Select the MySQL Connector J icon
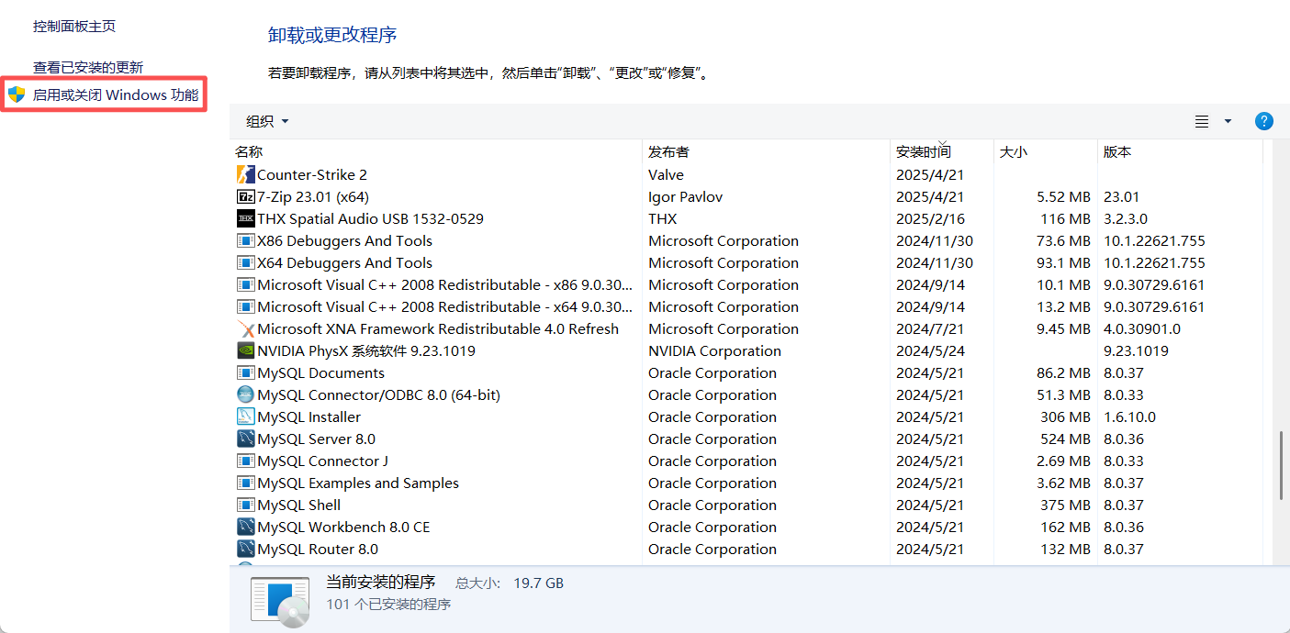 coord(245,461)
